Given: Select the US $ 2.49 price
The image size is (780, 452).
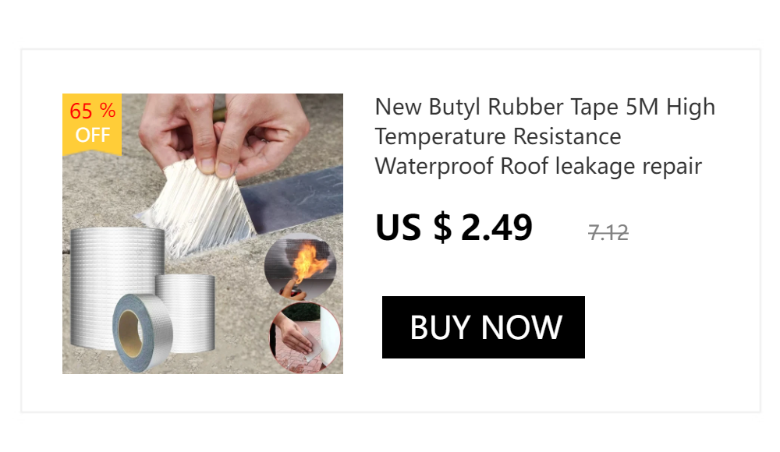Looking at the screenshot, I should 454,228.
